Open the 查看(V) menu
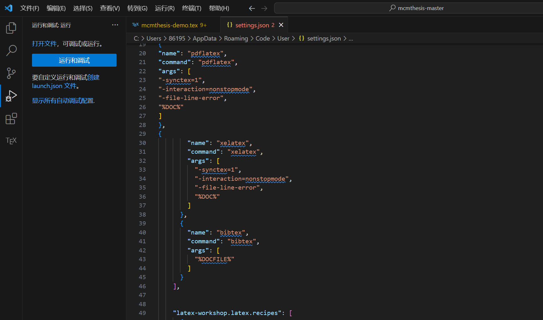The width and height of the screenshot is (543, 320). coord(110,8)
